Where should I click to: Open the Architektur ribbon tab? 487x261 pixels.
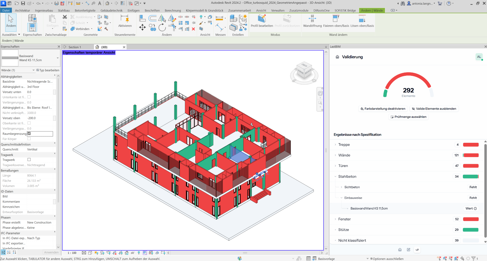[x=22, y=10]
